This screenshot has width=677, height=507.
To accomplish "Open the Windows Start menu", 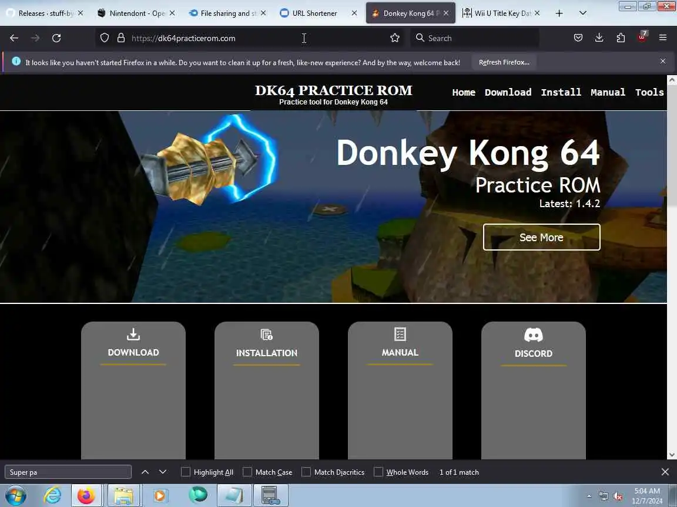I will [x=15, y=495].
